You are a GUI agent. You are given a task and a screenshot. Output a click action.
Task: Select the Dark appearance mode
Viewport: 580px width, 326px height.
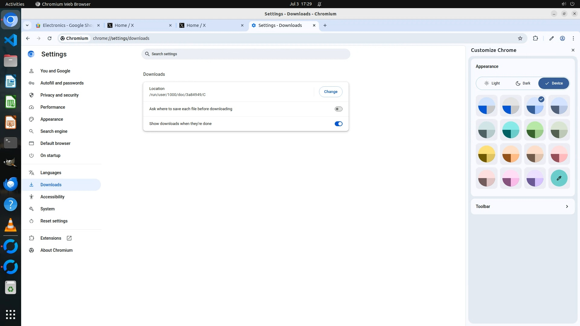click(523, 83)
